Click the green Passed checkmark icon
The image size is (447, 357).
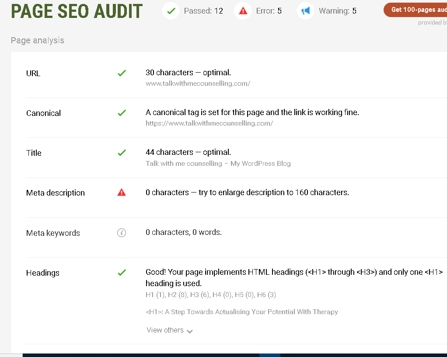click(x=171, y=11)
